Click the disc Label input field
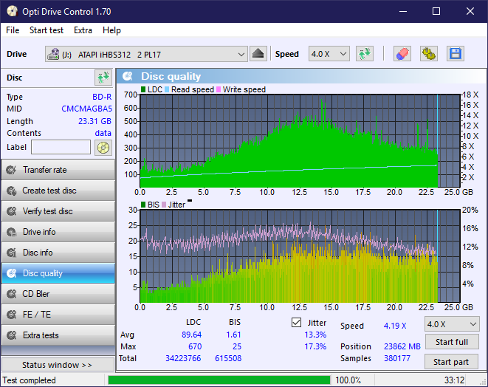The width and height of the screenshot is (488, 387). point(62,147)
